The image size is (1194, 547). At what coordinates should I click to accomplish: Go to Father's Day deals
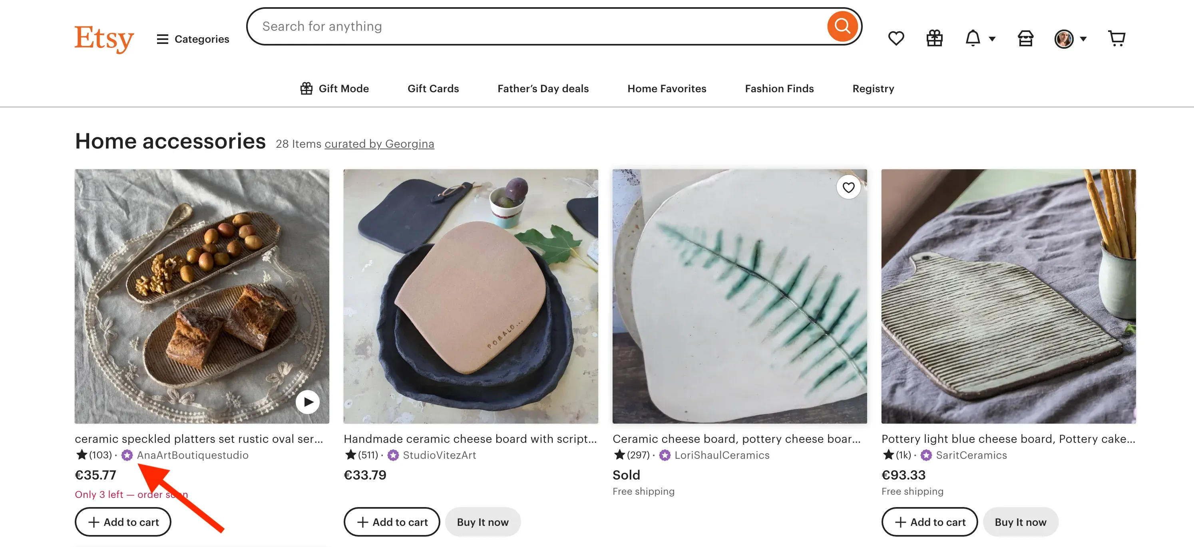pyautogui.click(x=543, y=89)
